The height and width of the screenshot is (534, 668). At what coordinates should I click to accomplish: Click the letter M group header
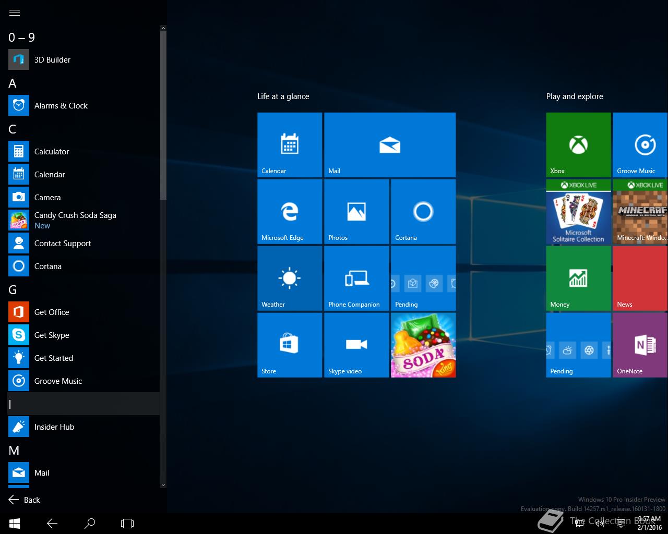pyautogui.click(x=83, y=450)
